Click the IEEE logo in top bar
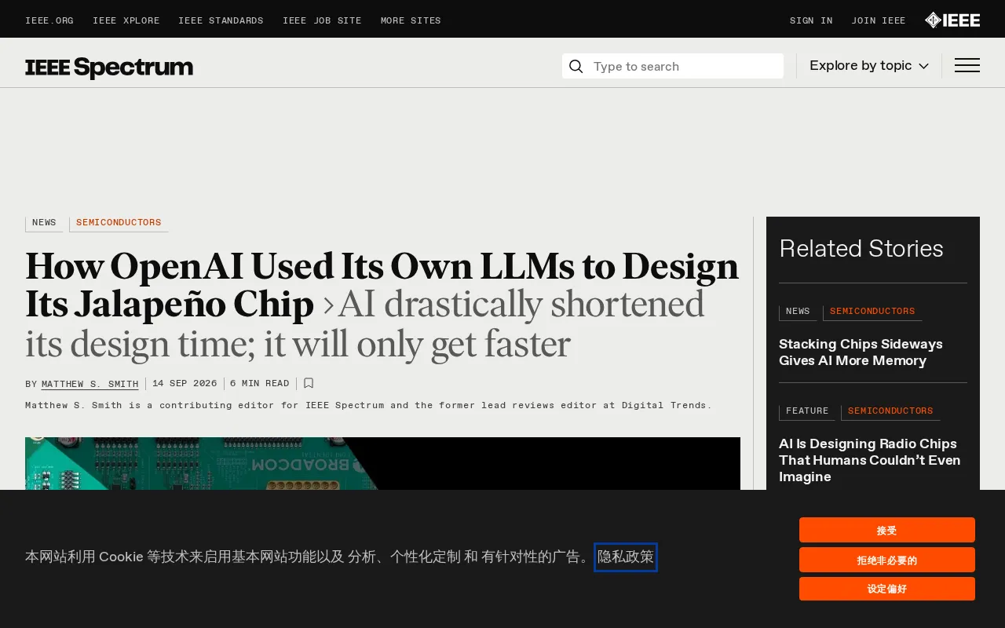Screen dimensions: 1005x628 952,20
